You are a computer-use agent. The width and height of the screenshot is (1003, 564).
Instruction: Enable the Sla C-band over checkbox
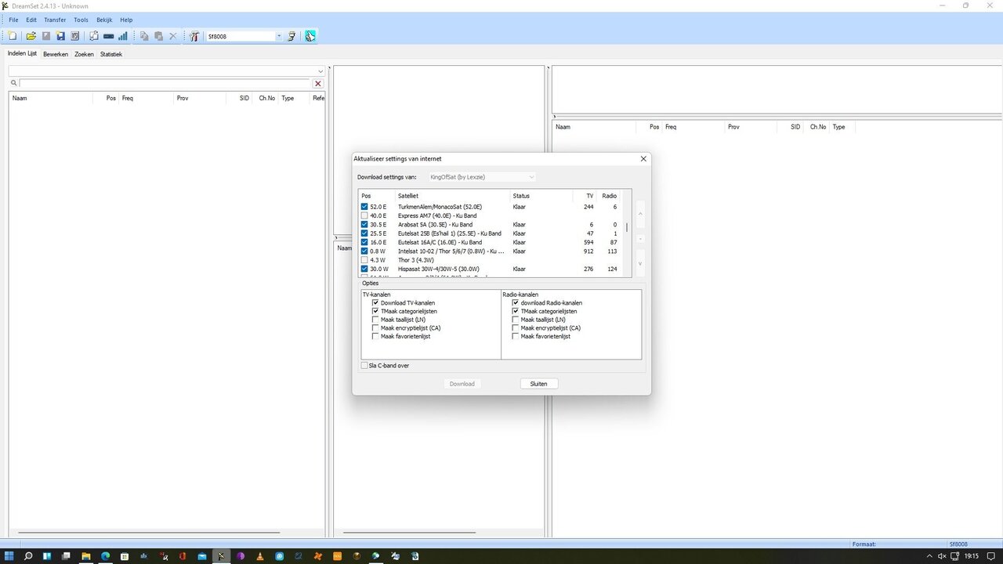coord(364,365)
